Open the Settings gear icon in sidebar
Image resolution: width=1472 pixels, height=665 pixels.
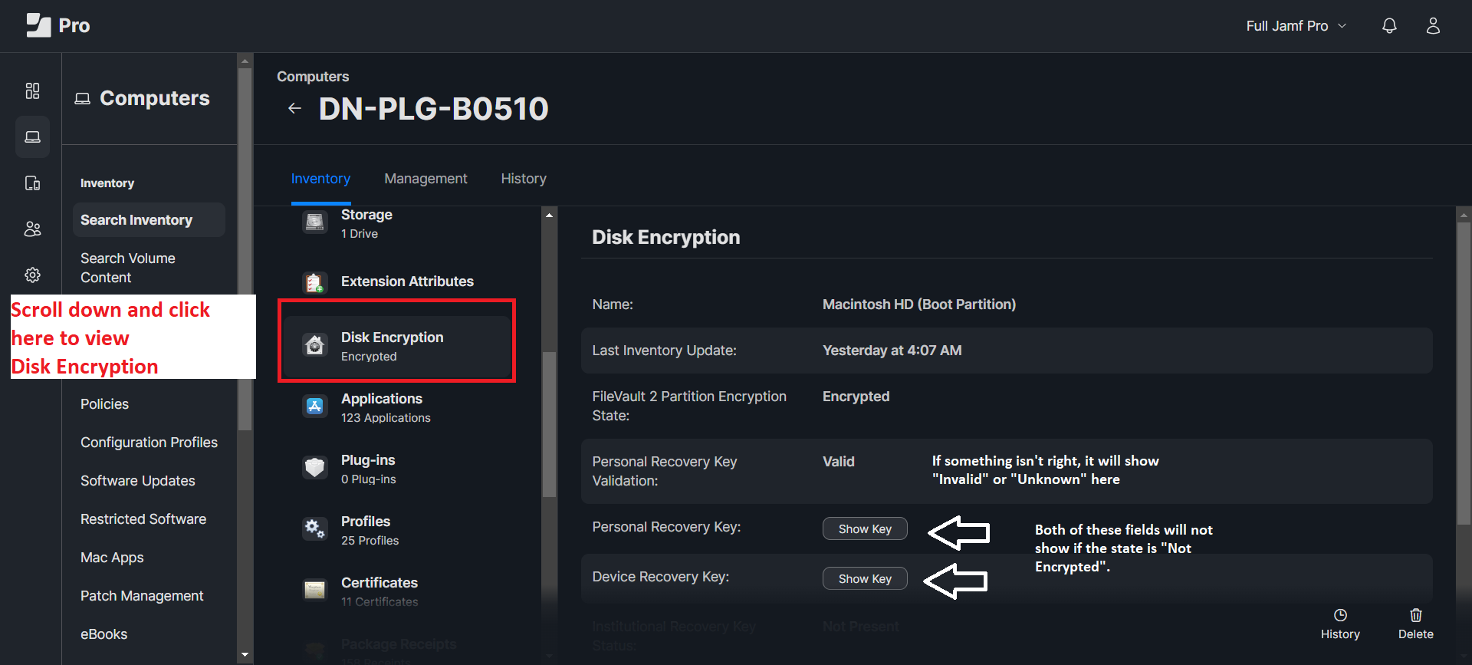[32, 275]
